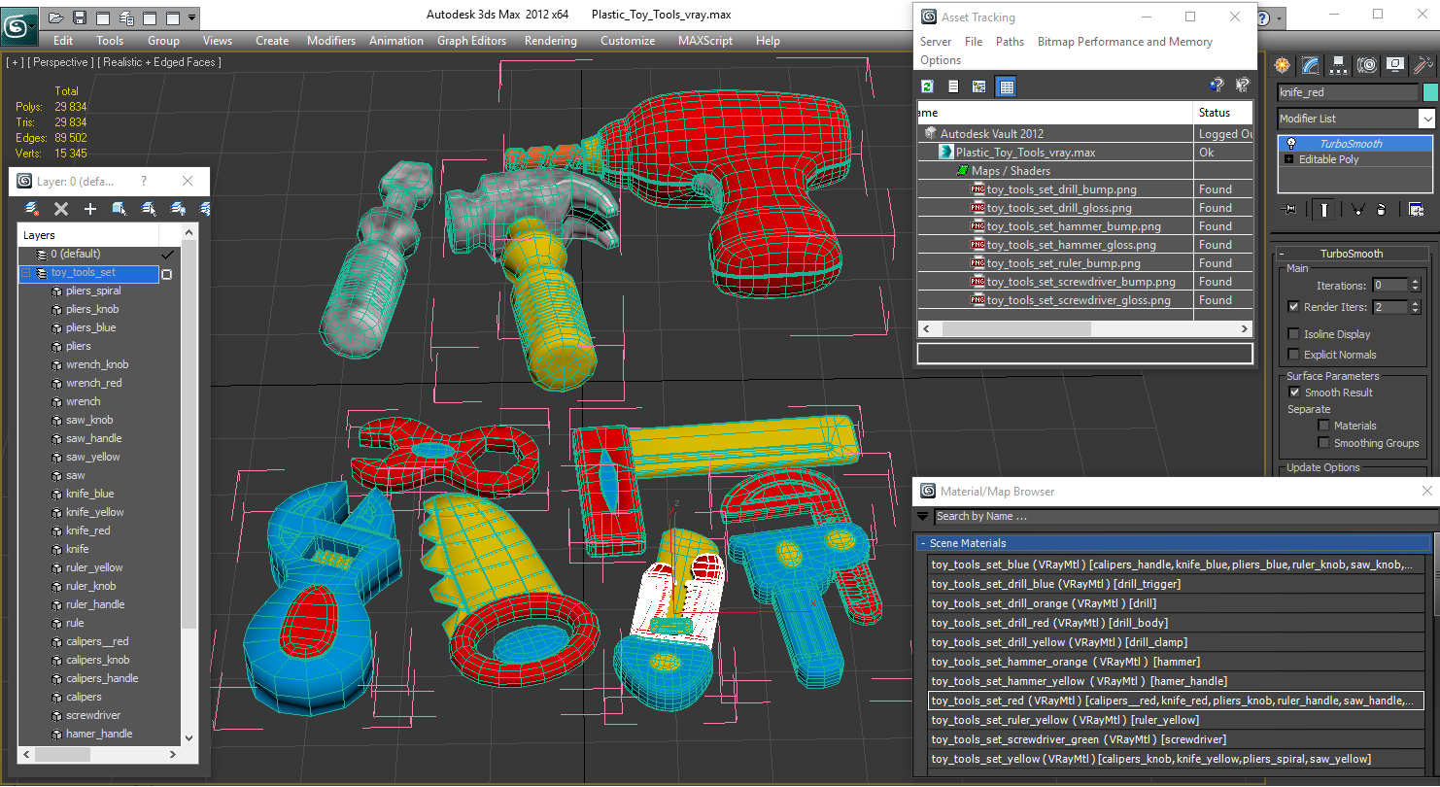This screenshot has width=1440, height=787.
Task: Click the Save File floppy icon
Action: [x=80, y=17]
